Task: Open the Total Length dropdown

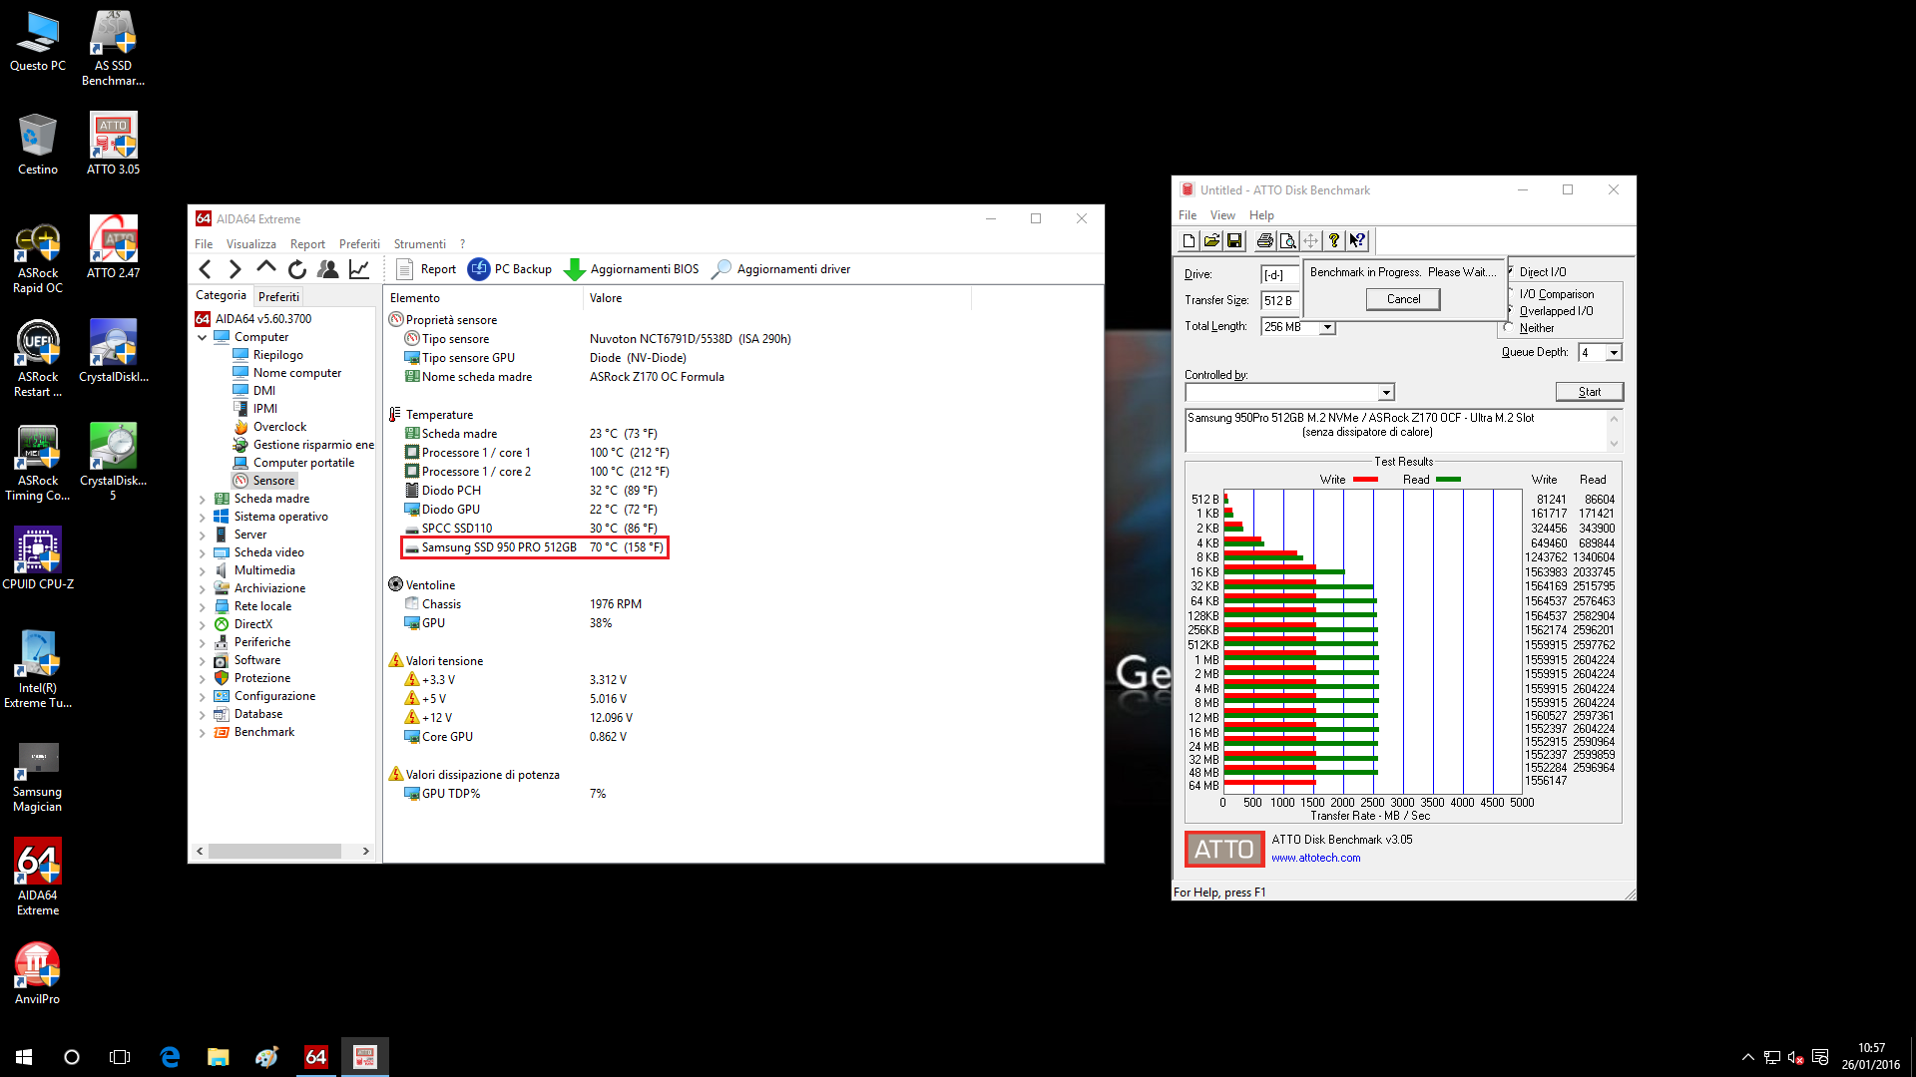Action: [x=1327, y=327]
